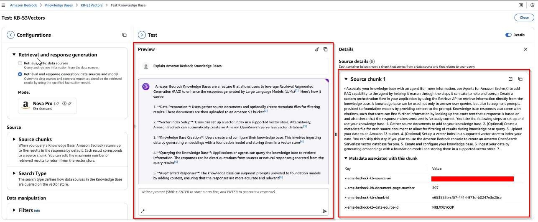The image size is (538, 222).
Task: Open citation [3] after Serverless vector database
Action: tap(305, 126)
